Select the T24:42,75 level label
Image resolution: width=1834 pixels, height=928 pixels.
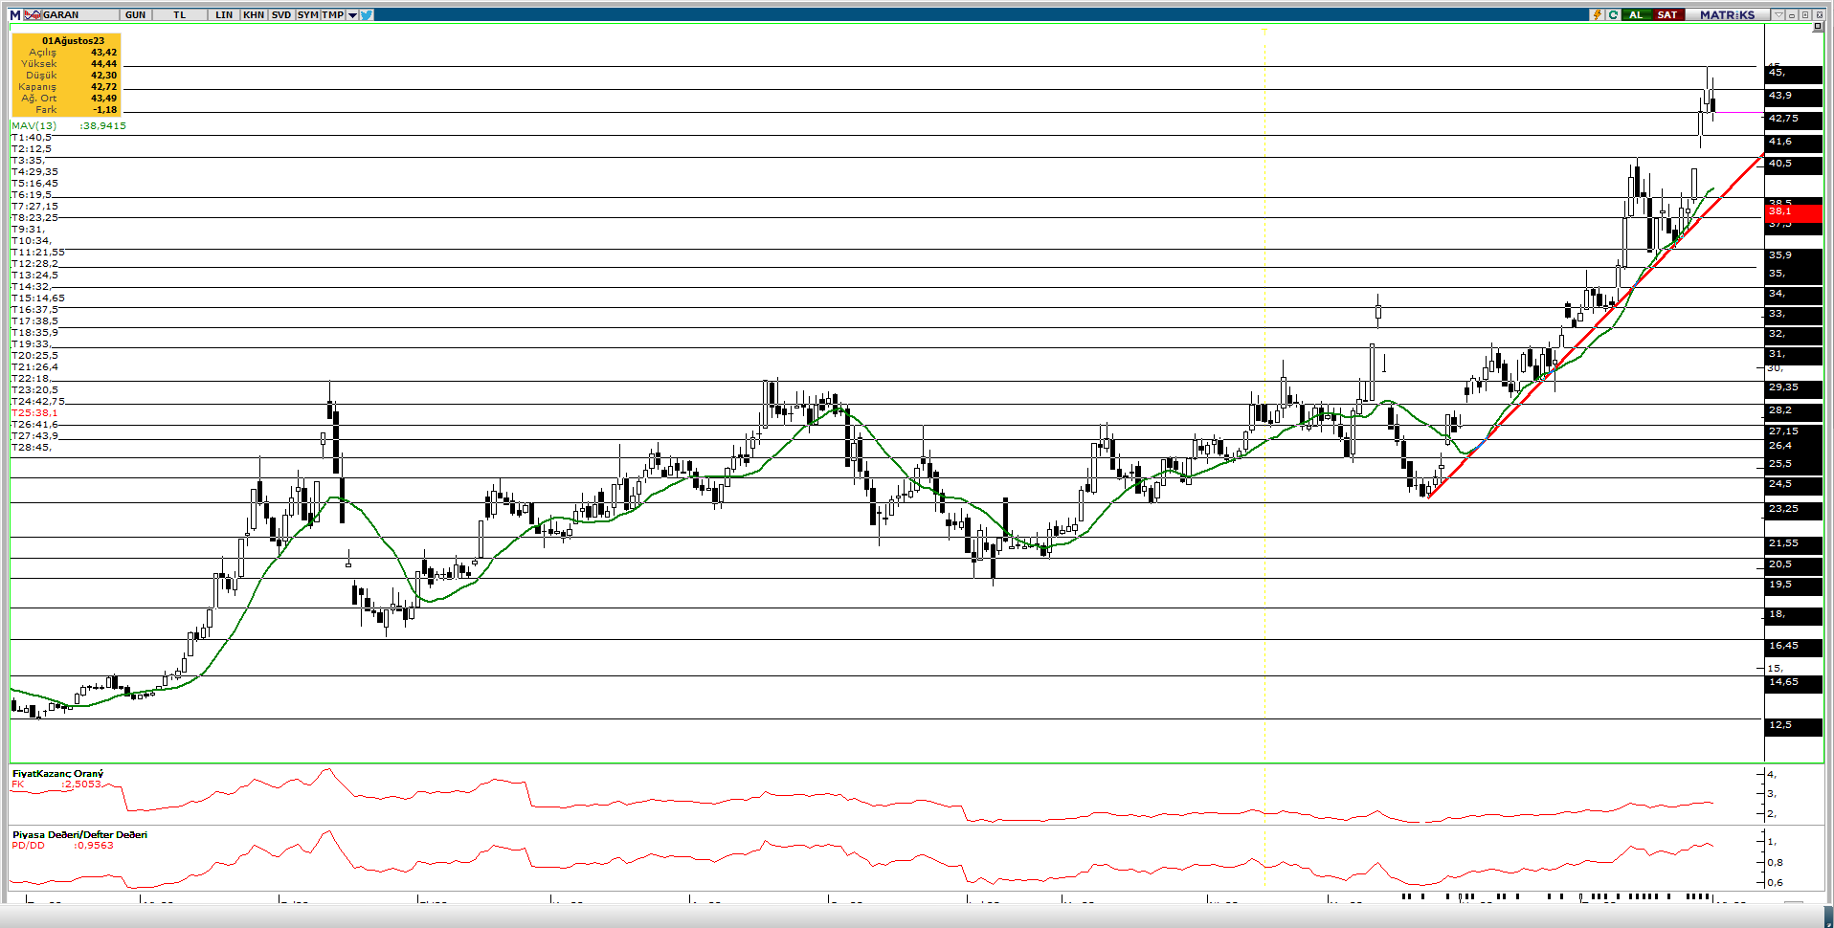[x=37, y=402]
